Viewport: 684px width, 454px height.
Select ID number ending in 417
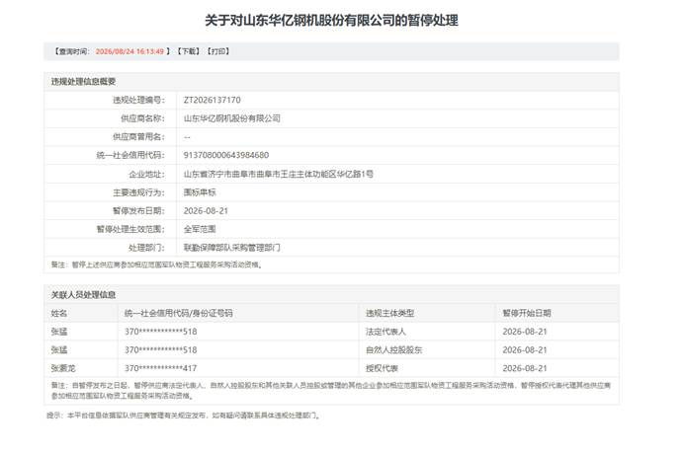pyautogui.click(x=160, y=368)
